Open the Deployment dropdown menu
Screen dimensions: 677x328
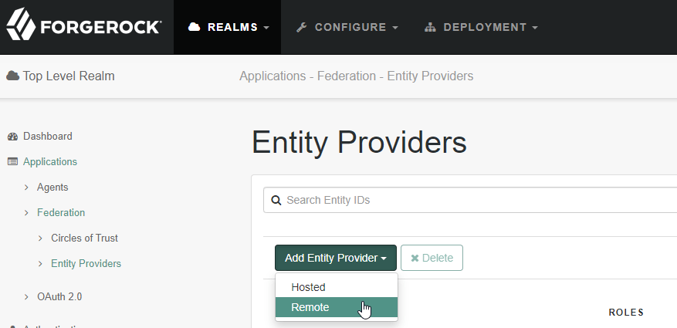point(482,27)
